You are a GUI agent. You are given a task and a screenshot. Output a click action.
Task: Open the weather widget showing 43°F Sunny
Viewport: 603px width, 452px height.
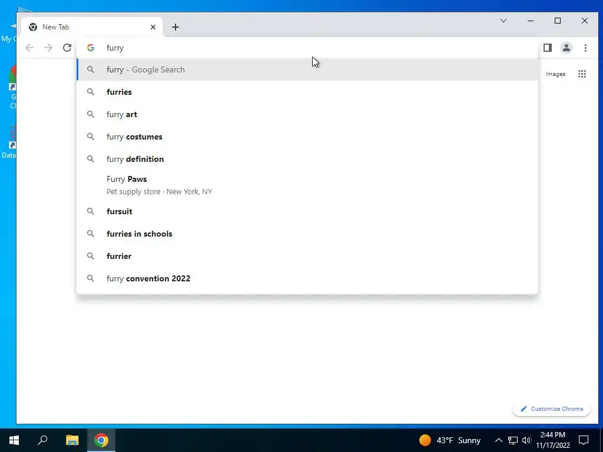(450, 440)
